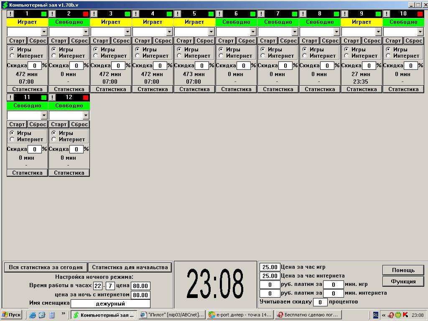Select Игры radio button for computer 7
This screenshot has height=321, width=428.
[263, 49]
